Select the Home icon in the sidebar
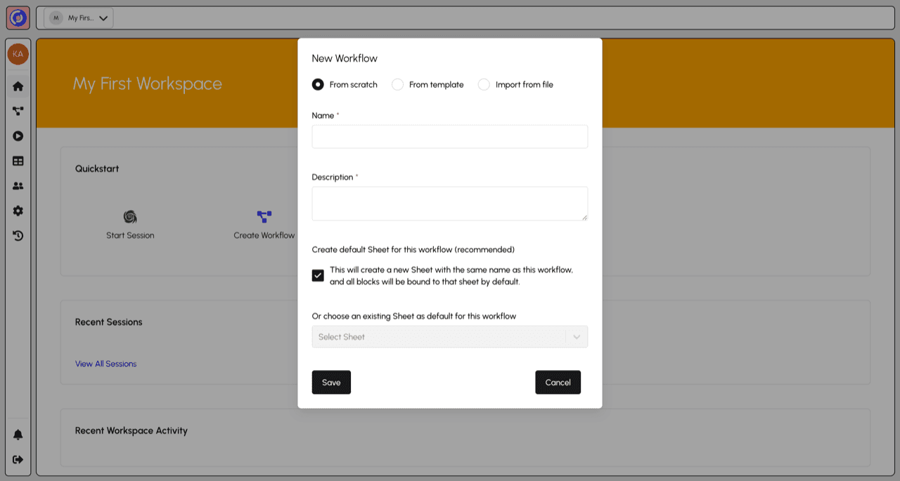 18,85
